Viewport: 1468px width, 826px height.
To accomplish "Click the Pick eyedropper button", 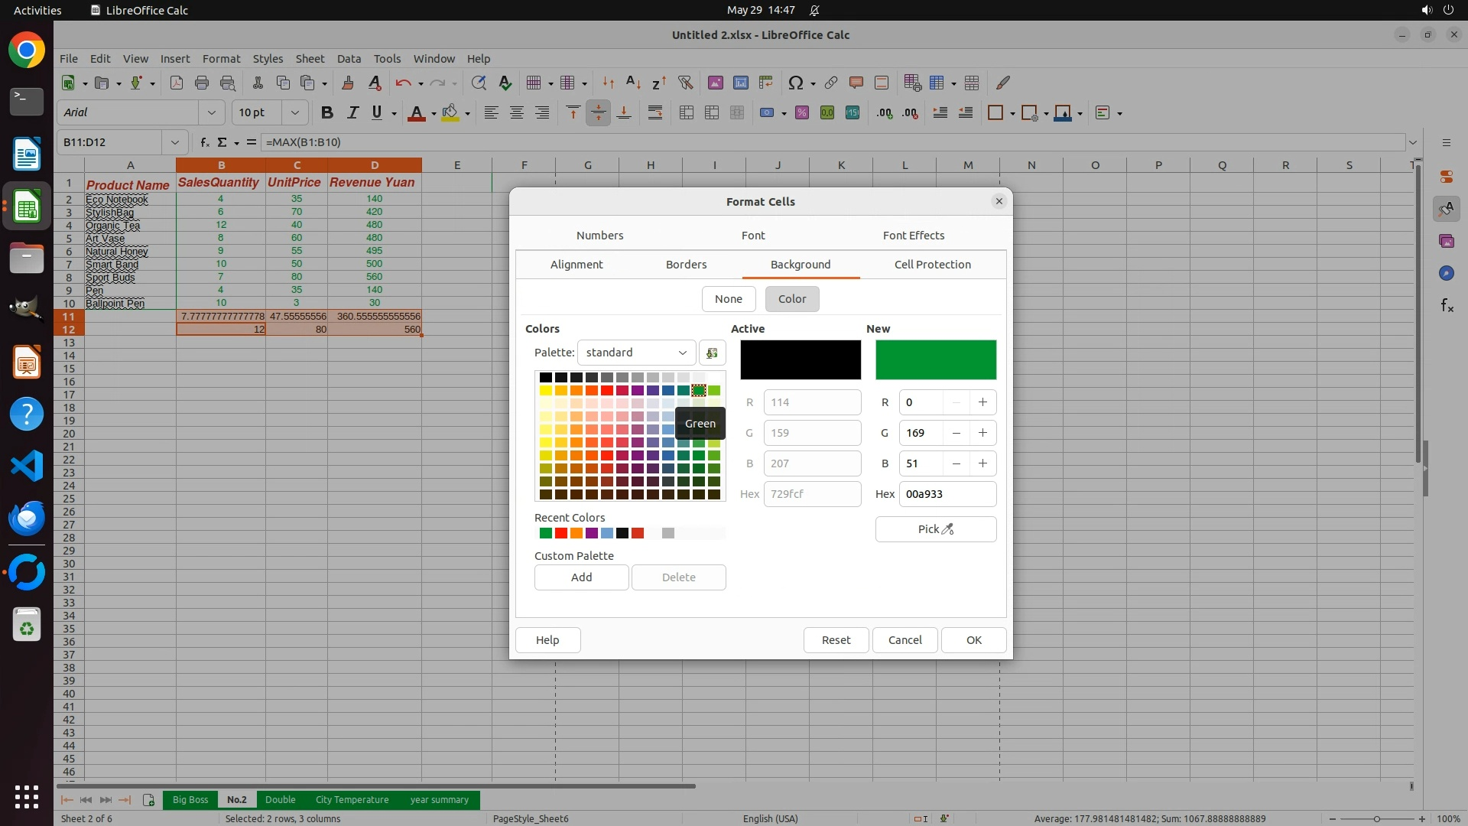I will 935,529.
